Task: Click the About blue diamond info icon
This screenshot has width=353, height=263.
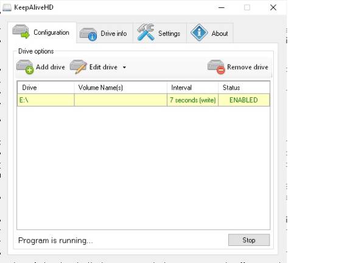Action: 199,32
